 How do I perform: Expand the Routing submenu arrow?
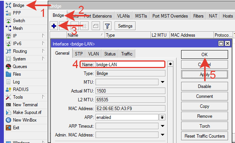43,51
